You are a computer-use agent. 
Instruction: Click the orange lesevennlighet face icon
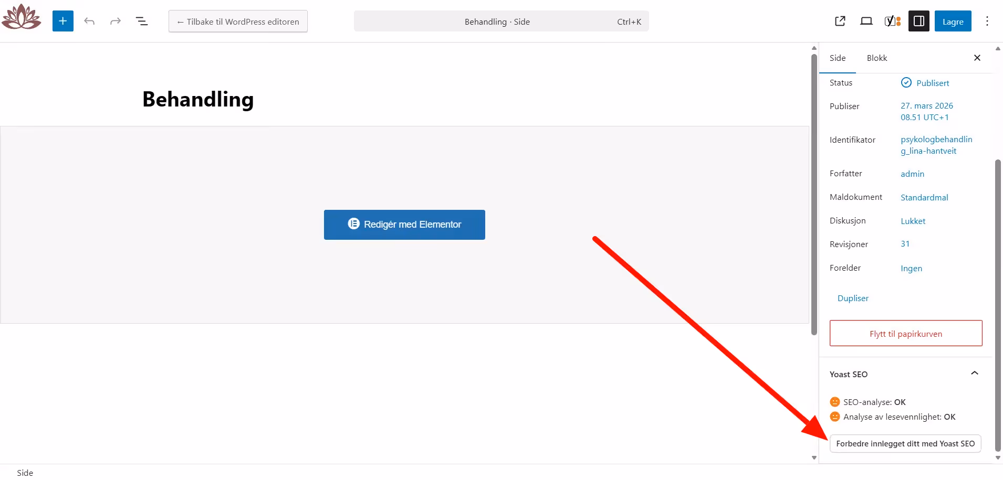click(x=835, y=417)
